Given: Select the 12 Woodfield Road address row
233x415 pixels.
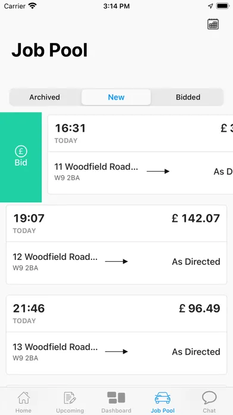Looking at the screenshot, I should (116, 263).
